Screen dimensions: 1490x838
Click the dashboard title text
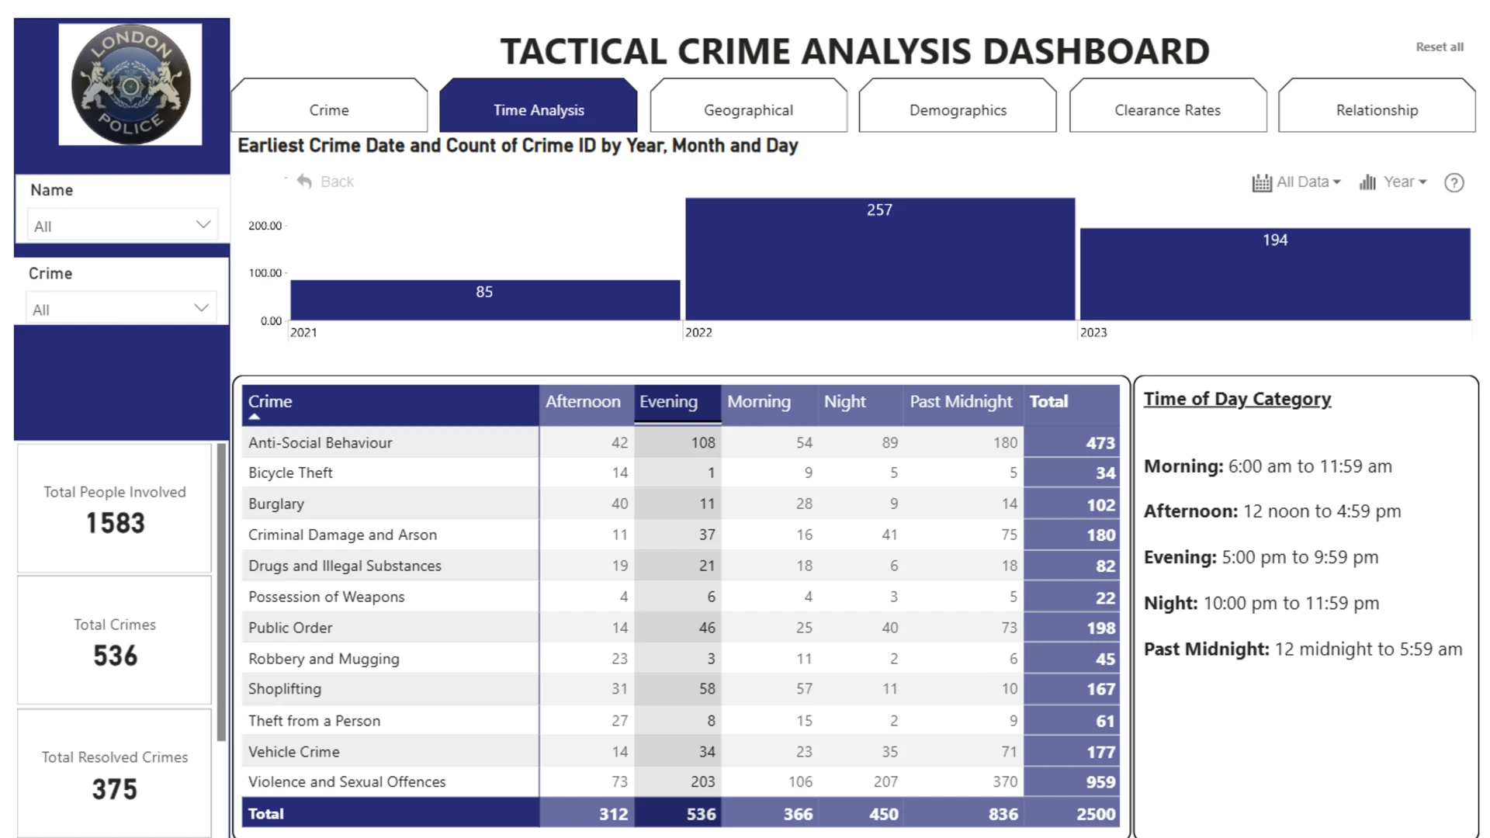coord(854,51)
